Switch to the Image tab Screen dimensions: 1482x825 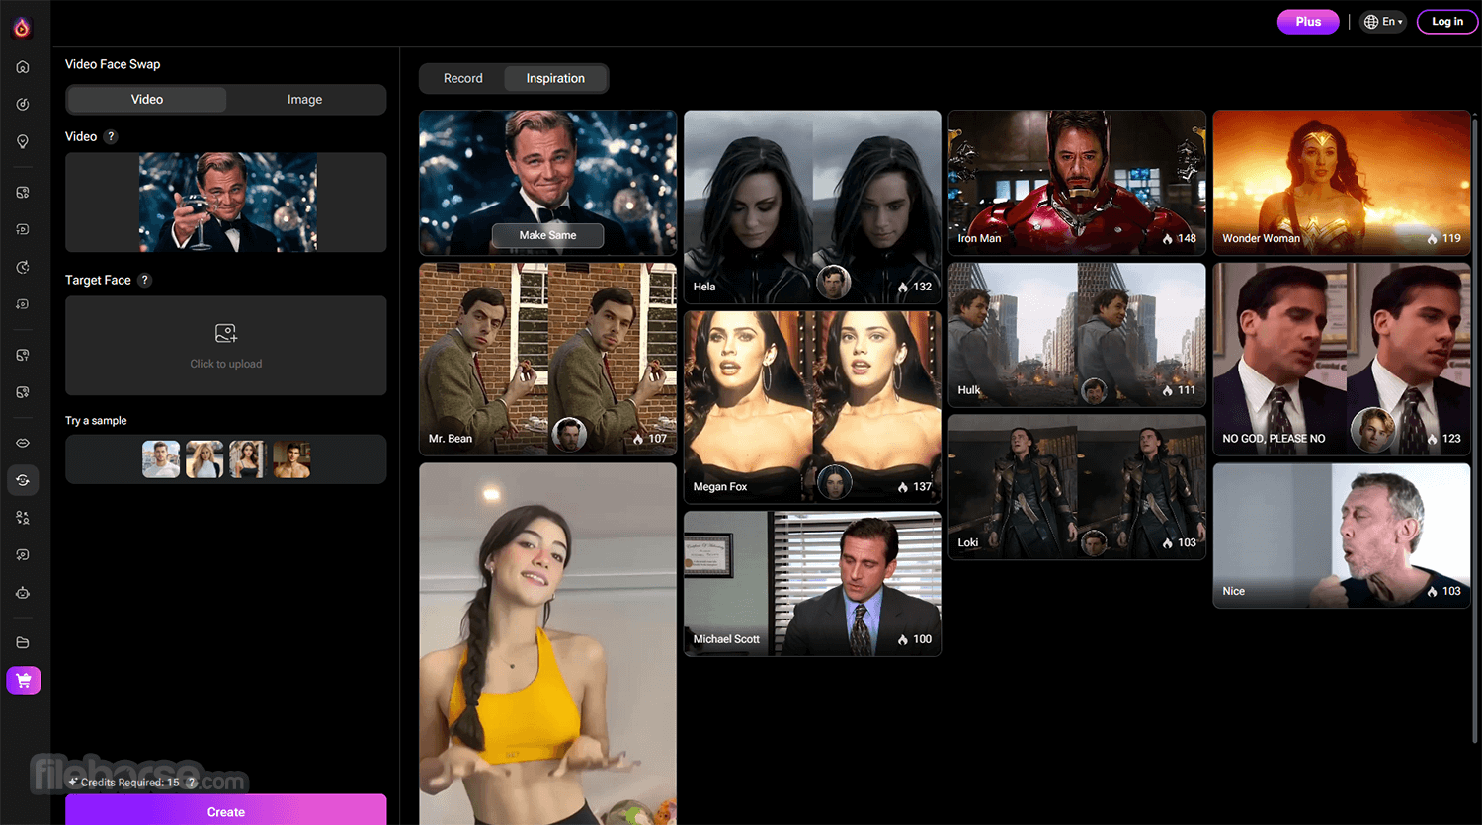point(304,100)
